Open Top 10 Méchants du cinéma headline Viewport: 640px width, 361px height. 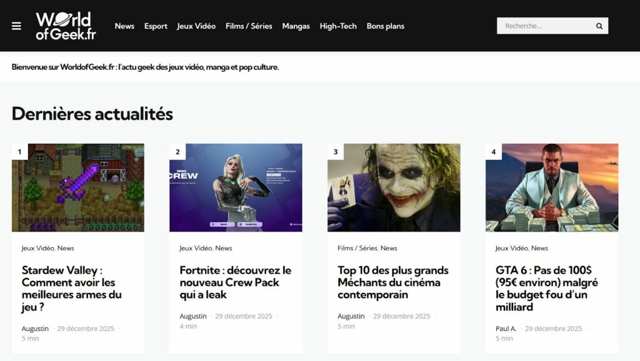pyautogui.click(x=393, y=282)
